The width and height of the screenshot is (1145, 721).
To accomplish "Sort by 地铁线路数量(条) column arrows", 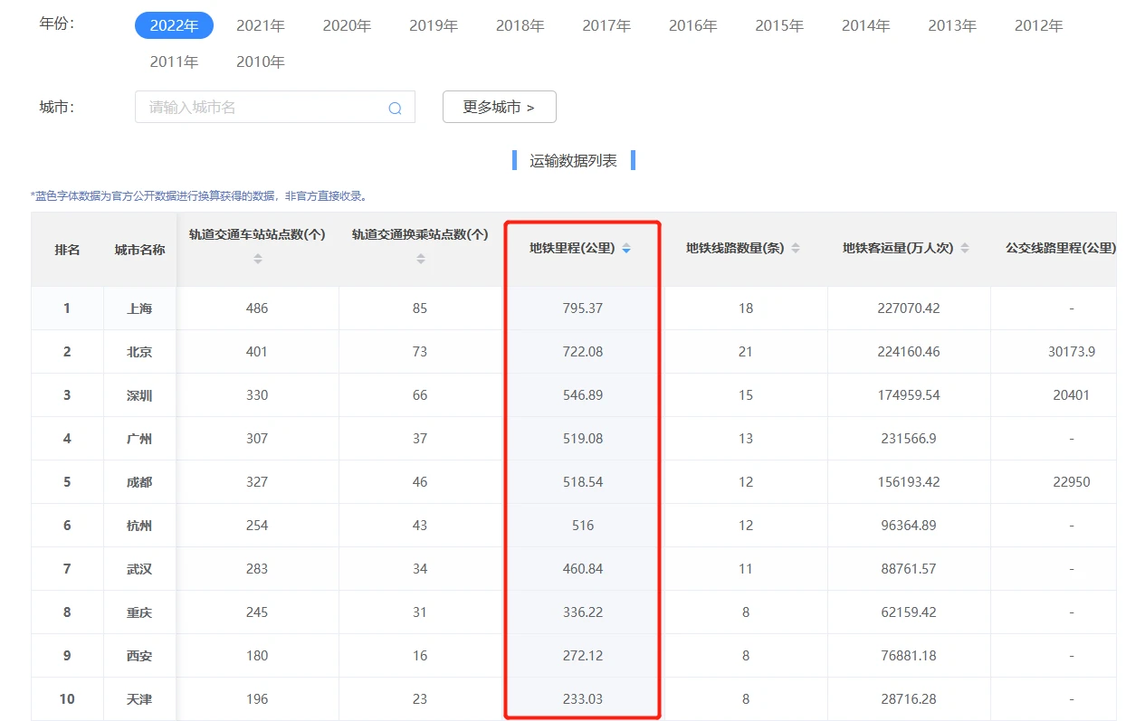I will click(796, 249).
